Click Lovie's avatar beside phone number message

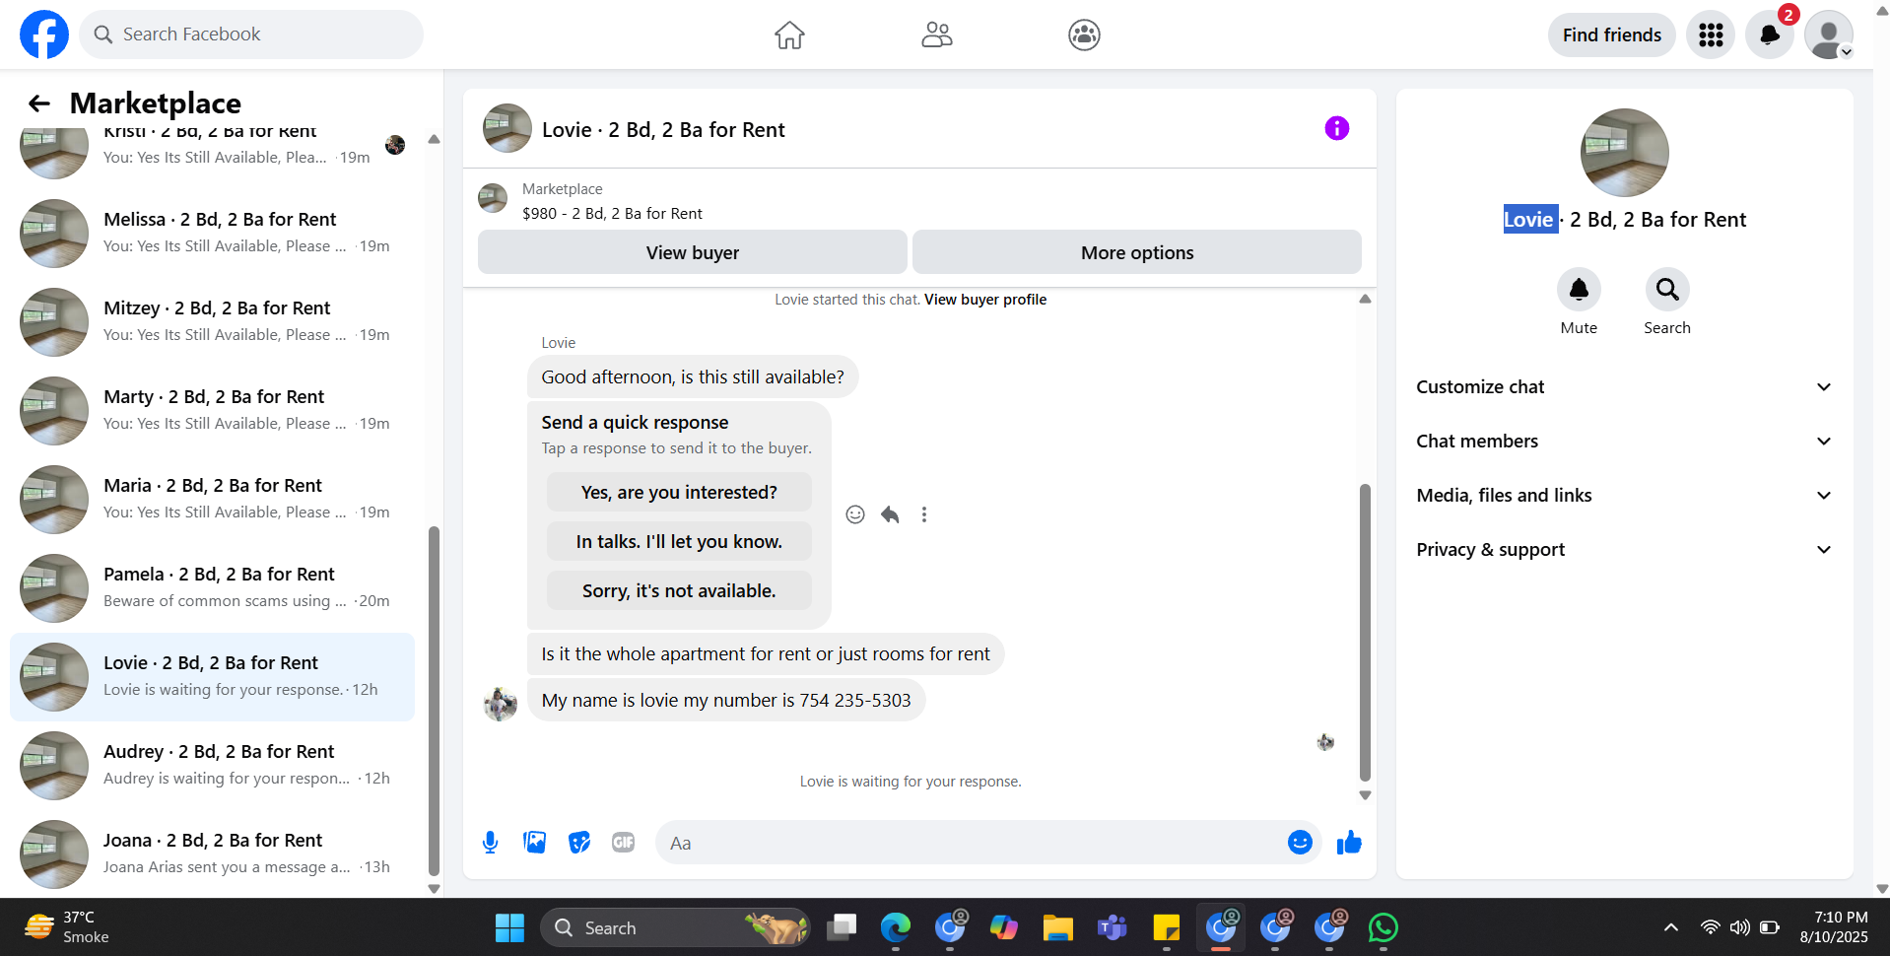(501, 704)
